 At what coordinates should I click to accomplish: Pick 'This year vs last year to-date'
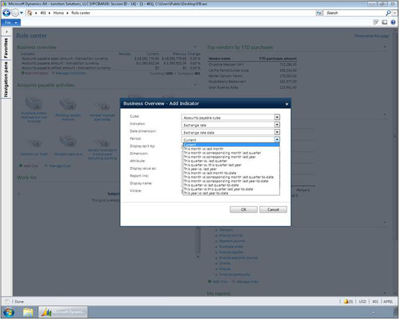(209, 193)
